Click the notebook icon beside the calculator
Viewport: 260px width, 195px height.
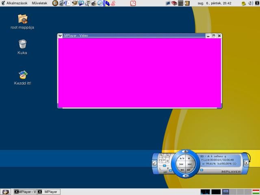click(187, 3)
